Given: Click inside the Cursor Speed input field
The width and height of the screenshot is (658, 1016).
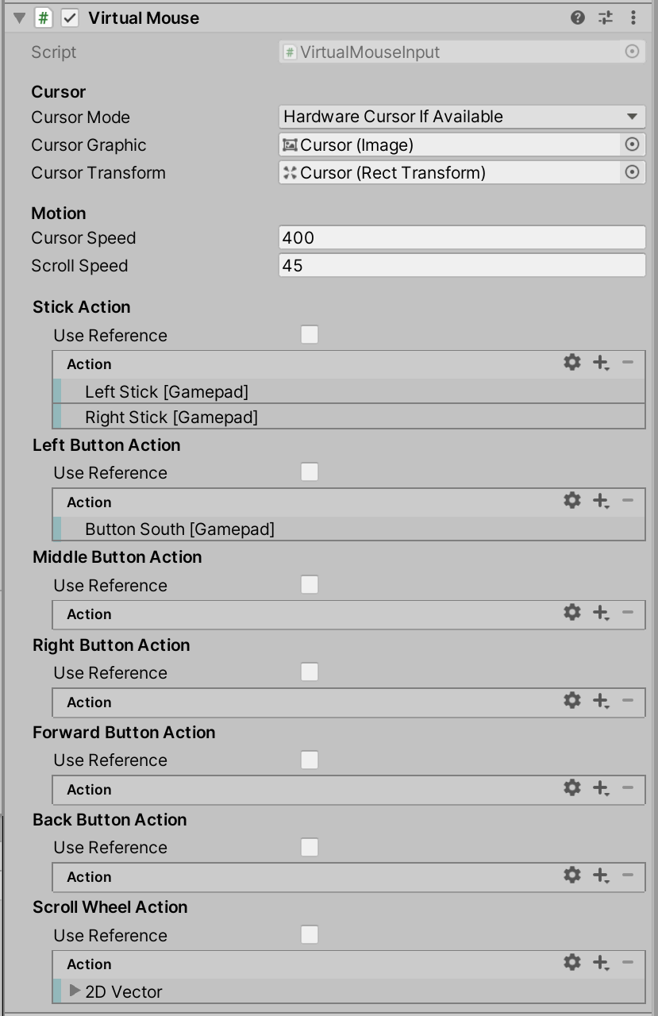Looking at the screenshot, I should (460, 237).
